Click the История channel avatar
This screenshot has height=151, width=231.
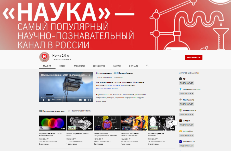point(181,121)
